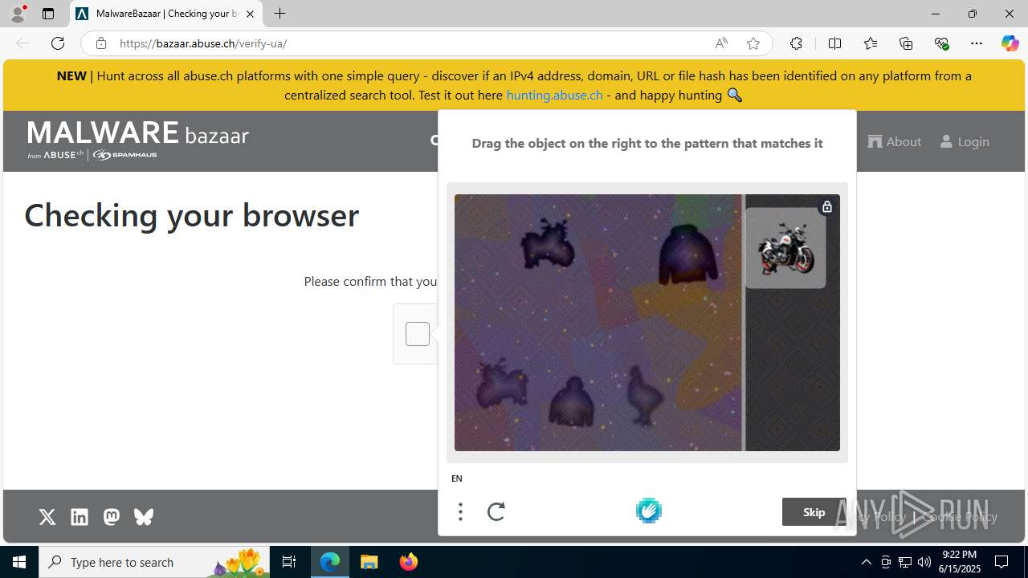Click the motorcycle draggable object
1028x578 pixels.
click(x=785, y=248)
